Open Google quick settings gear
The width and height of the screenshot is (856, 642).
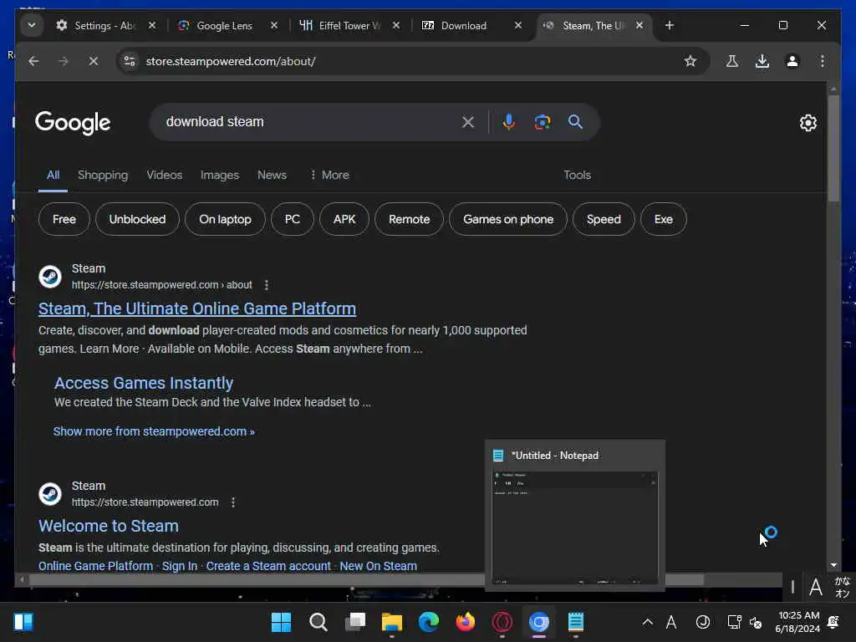(808, 123)
